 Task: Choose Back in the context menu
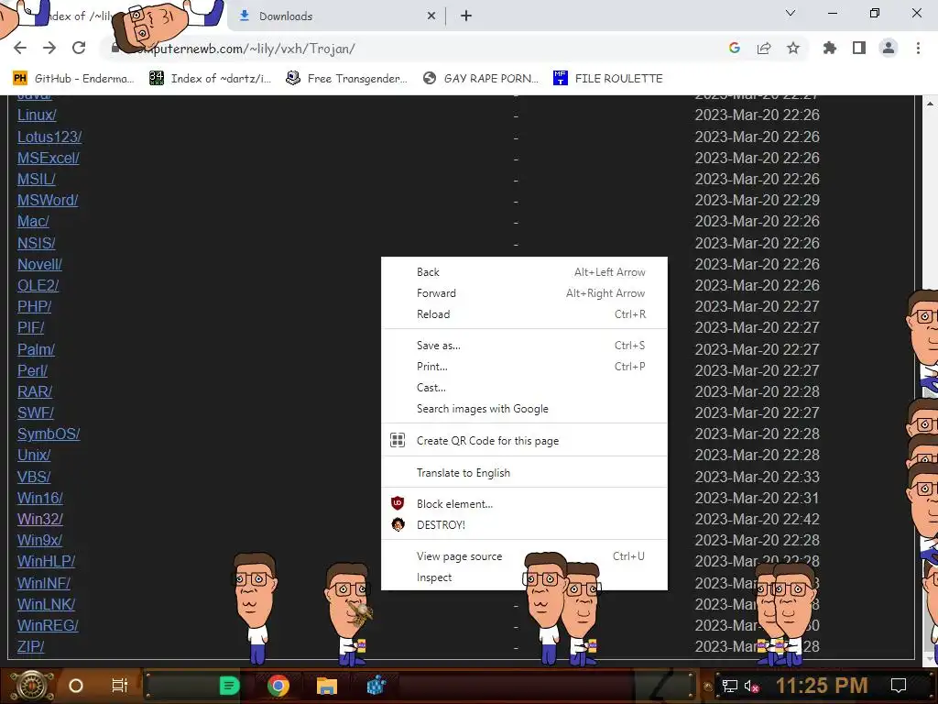pos(524,271)
